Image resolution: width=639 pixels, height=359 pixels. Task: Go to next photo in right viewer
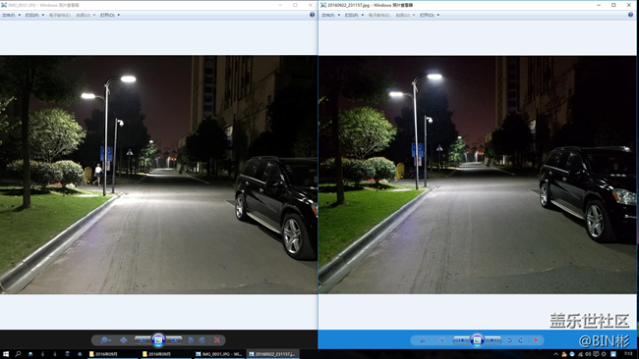click(494, 340)
